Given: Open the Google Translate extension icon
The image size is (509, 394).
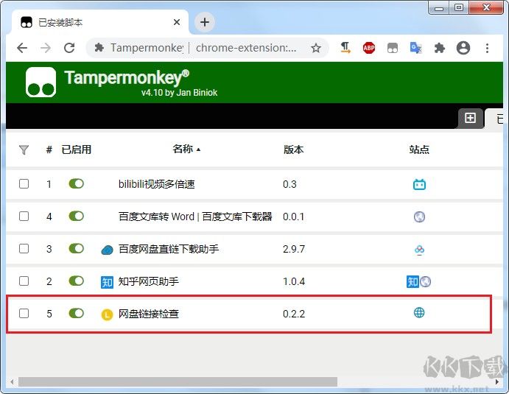Looking at the screenshot, I should coord(416,48).
